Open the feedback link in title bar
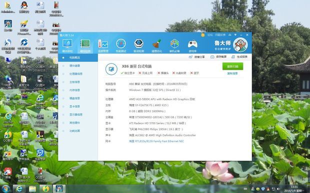 220,35
